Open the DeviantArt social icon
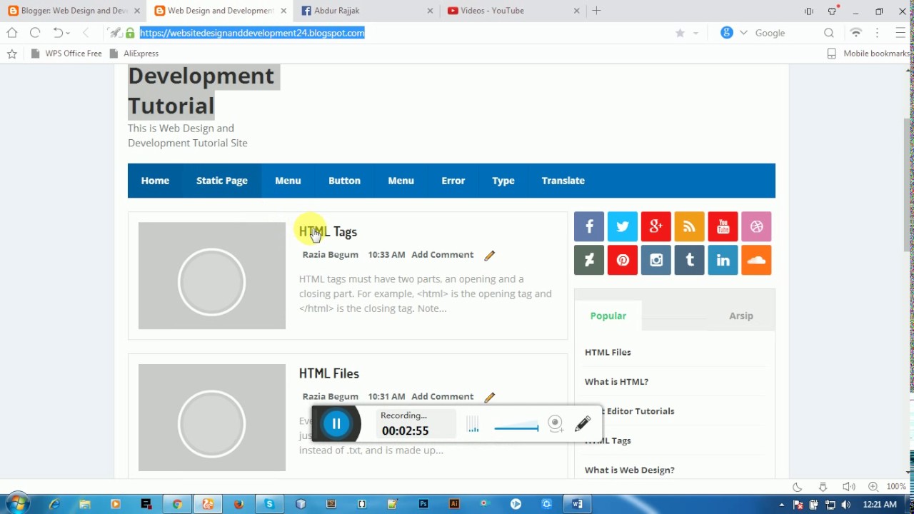The image size is (914, 514). [x=589, y=261]
